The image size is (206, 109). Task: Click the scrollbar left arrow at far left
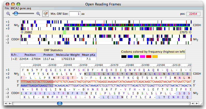6,104
